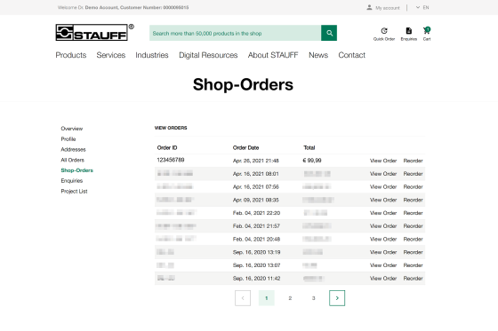Click the green search magnifier button
This screenshot has height=331, width=498.
point(329,33)
